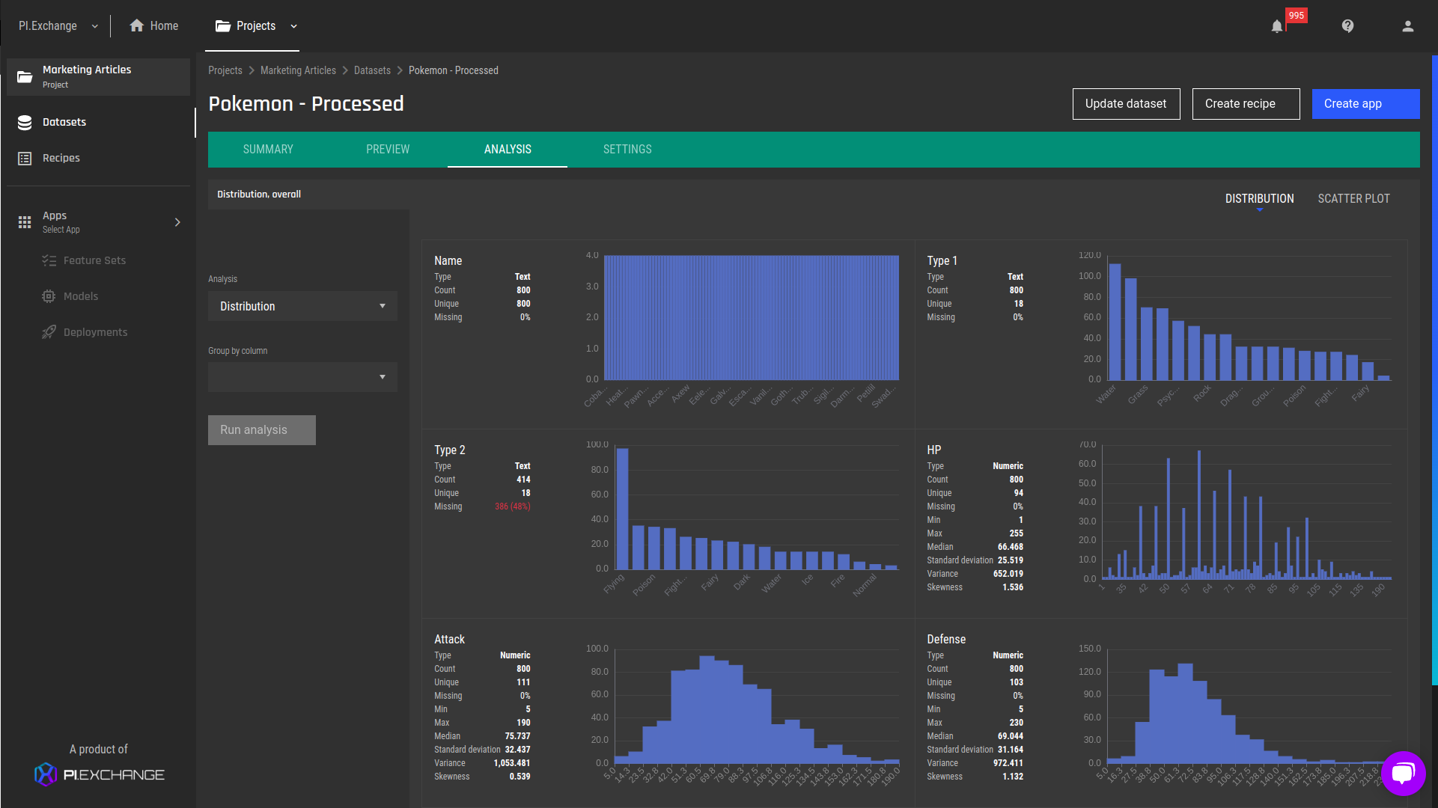The height and width of the screenshot is (808, 1438).
Task: Open the Analysis Distribution dropdown
Action: point(302,306)
